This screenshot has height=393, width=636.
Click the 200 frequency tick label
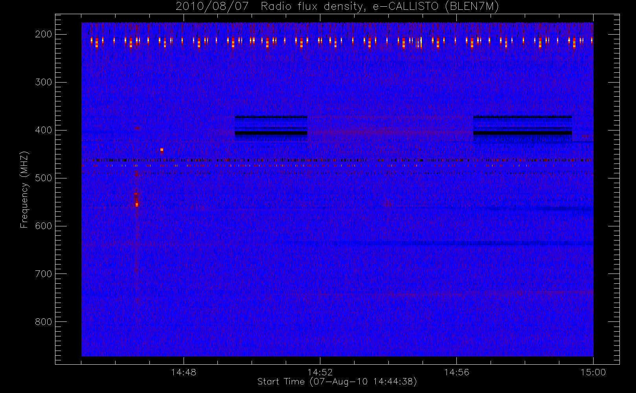pos(43,34)
